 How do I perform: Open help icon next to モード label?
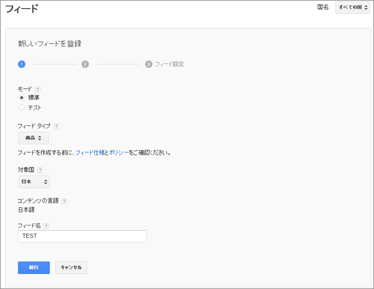tap(37, 89)
